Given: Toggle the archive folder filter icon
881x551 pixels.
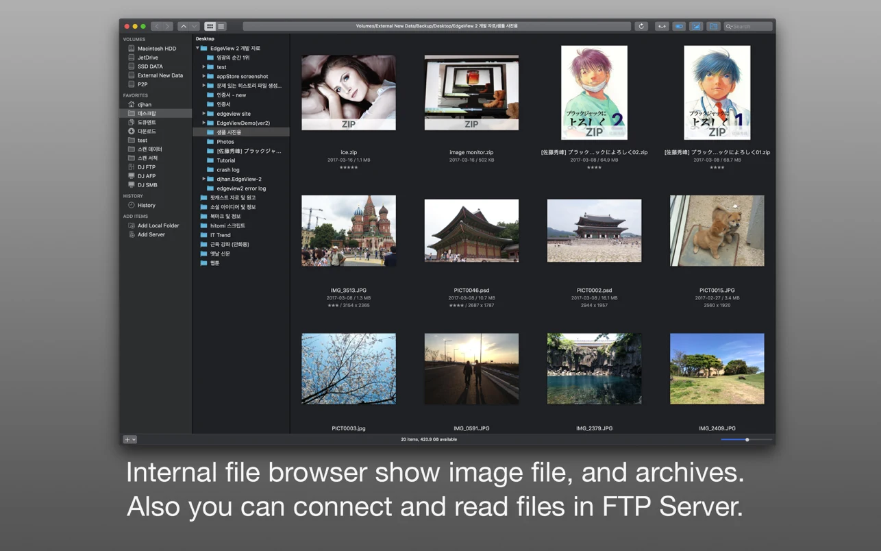Looking at the screenshot, I should pyautogui.click(x=713, y=26).
